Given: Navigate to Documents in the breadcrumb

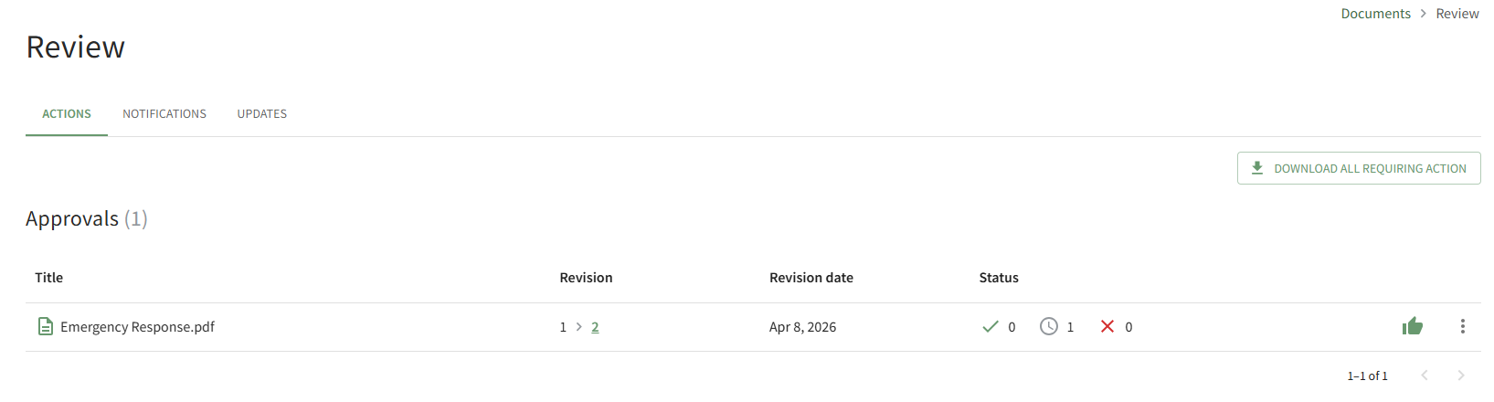Looking at the screenshot, I should (x=1375, y=14).
